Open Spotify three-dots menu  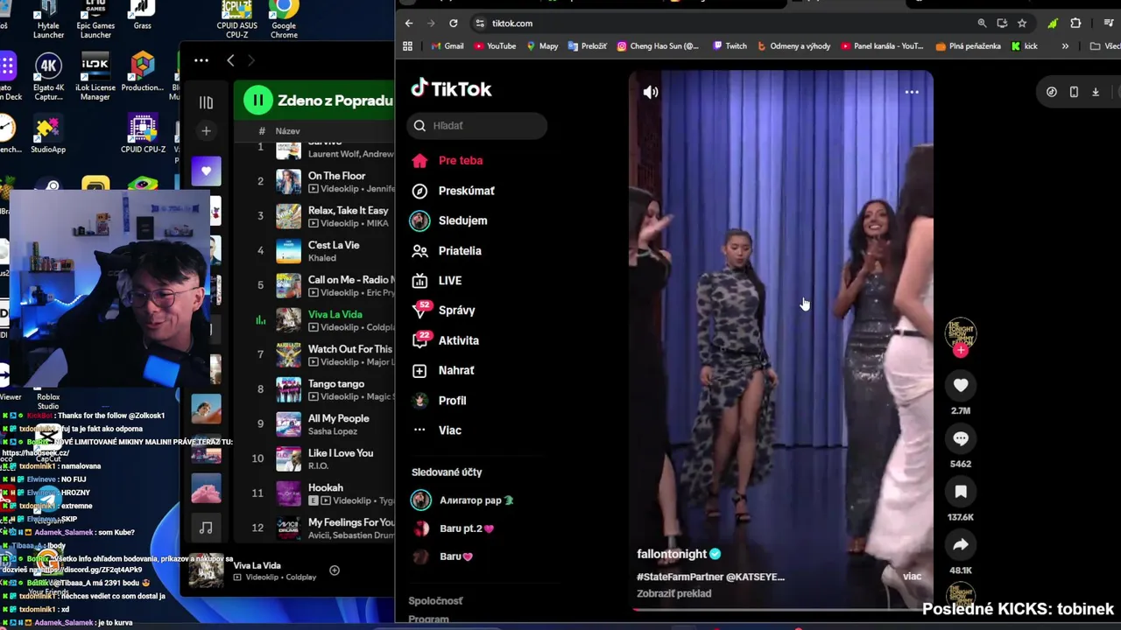pos(201,60)
